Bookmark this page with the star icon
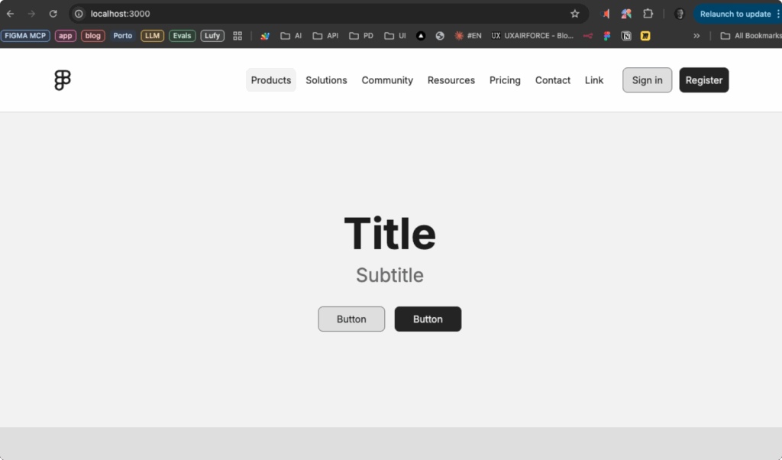This screenshot has height=460, width=782. click(574, 14)
